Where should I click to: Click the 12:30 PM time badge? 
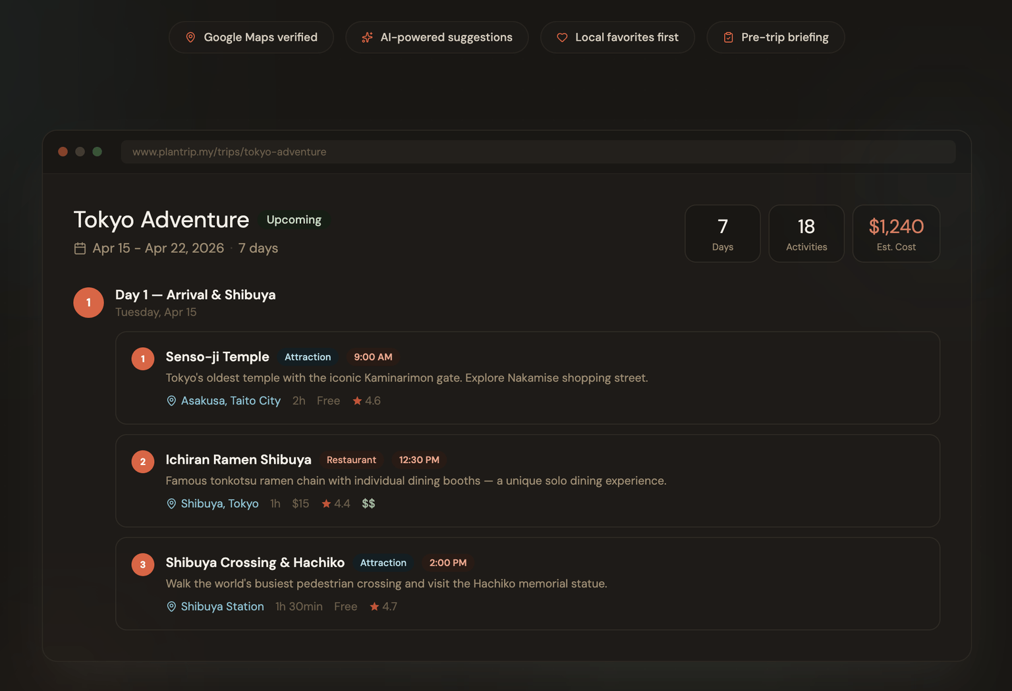(x=419, y=460)
